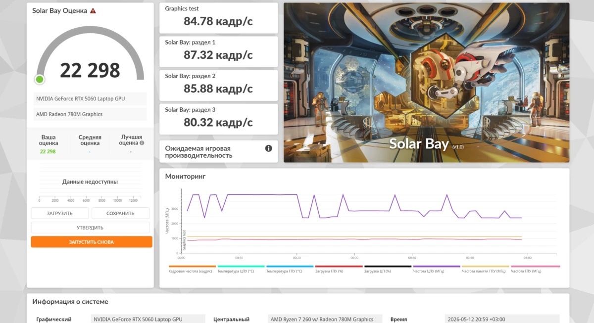The height and width of the screenshot is (323, 594).
Task: Click the Лучшая оценка column label
Action: (131, 140)
